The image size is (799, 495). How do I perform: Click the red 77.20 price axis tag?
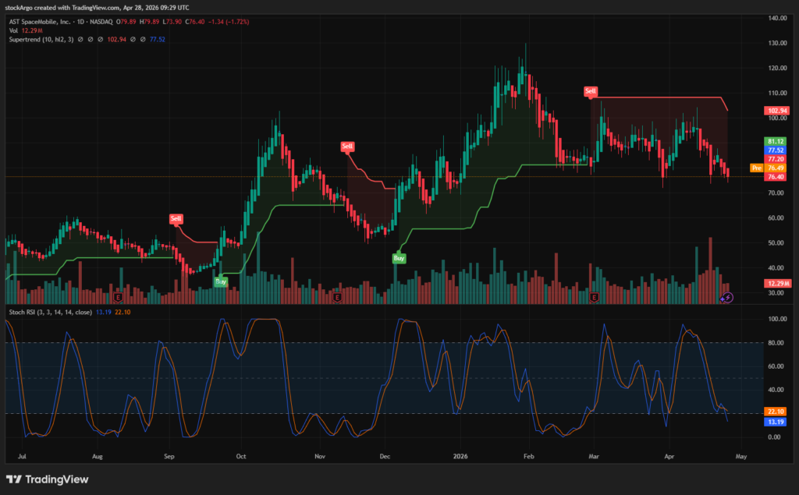tap(776, 159)
